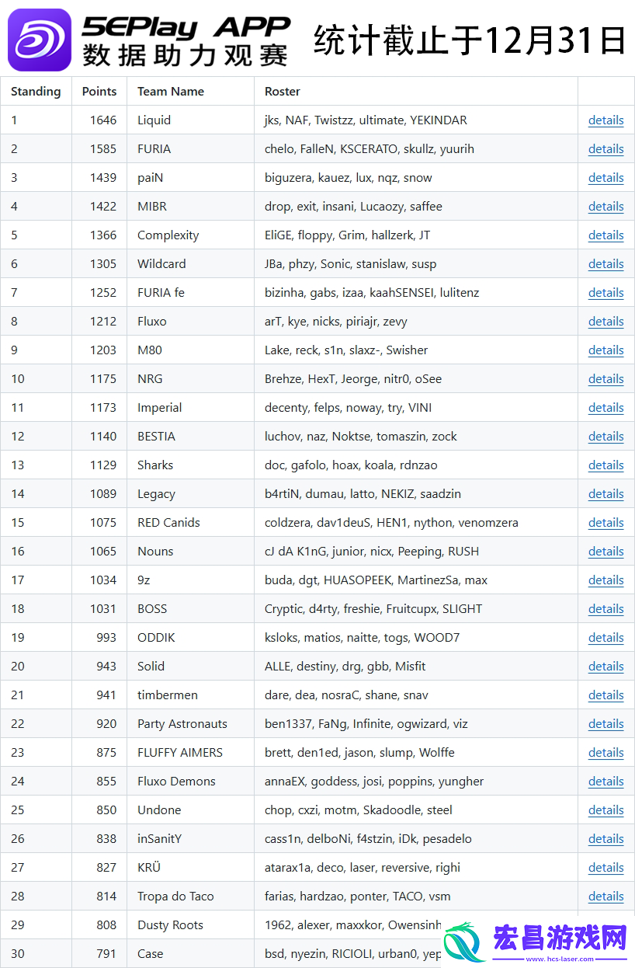Viewport: 635px width, 968px height.
Task: Select the M80 team name cell
Action: click(191, 350)
